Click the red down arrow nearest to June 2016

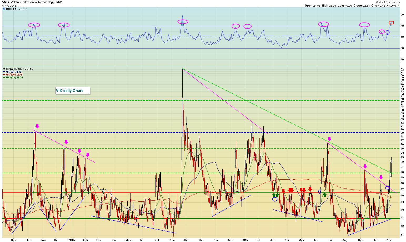tap(310, 189)
